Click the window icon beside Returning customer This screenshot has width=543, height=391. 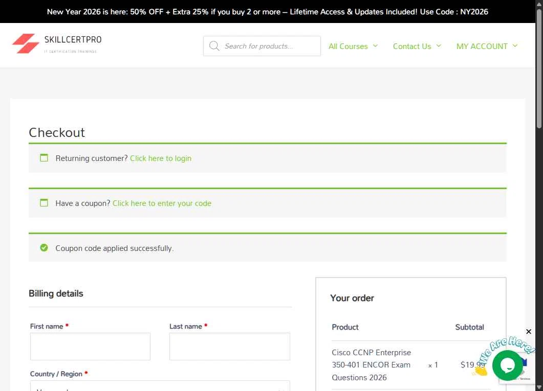pos(44,157)
